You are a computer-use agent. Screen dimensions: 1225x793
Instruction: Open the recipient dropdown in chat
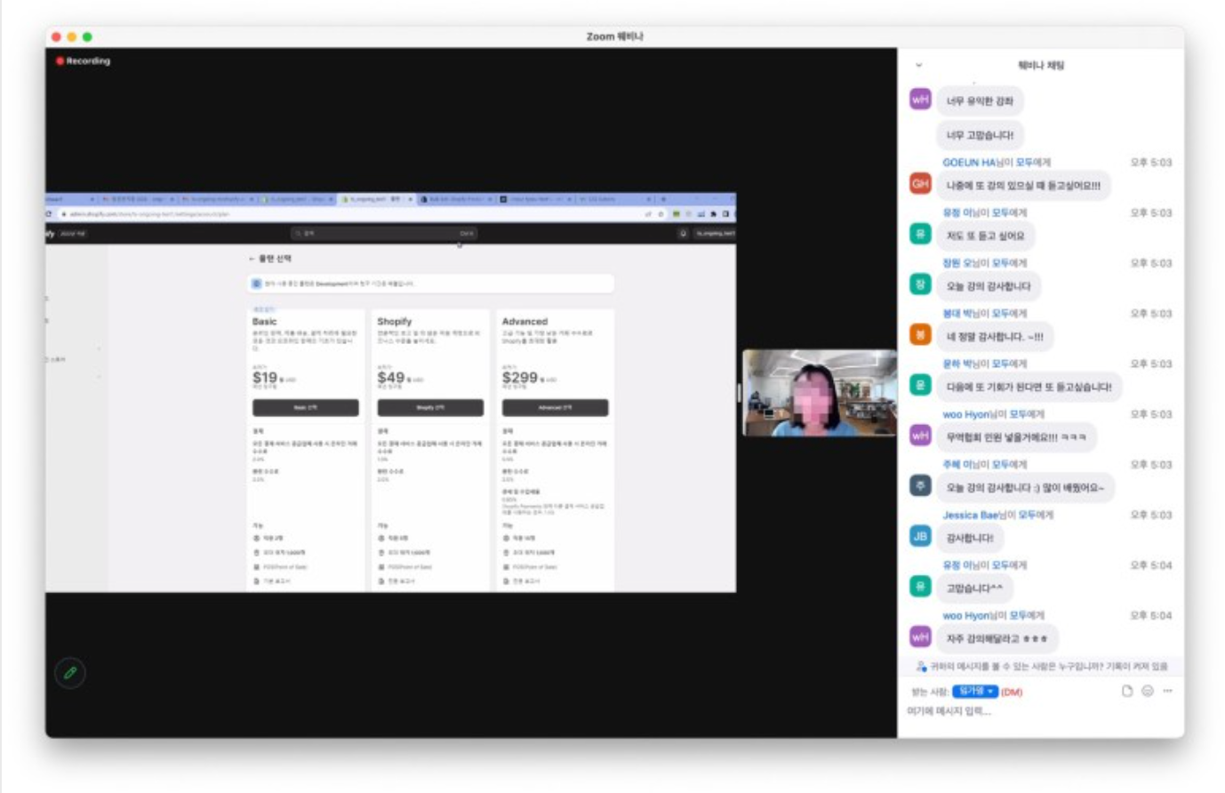pyautogui.click(x=974, y=691)
